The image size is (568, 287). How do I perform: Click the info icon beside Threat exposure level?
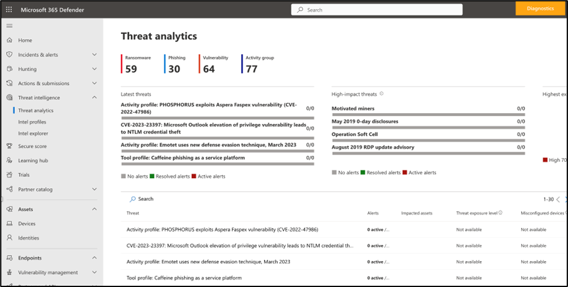[501, 213]
